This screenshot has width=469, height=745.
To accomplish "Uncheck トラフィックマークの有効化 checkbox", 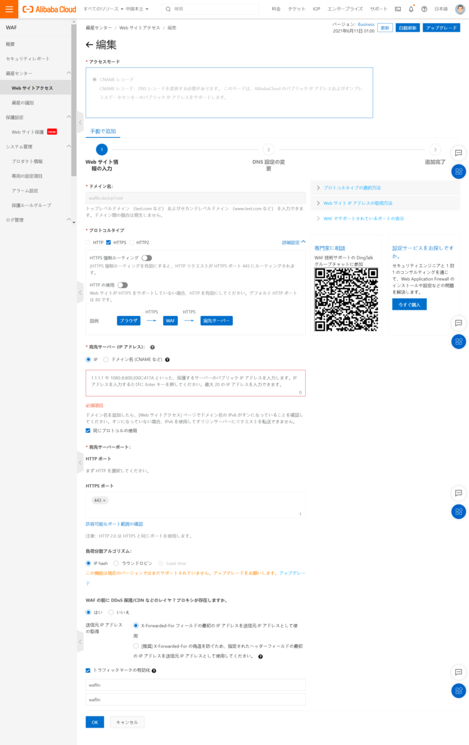I will pyautogui.click(x=88, y=670).
